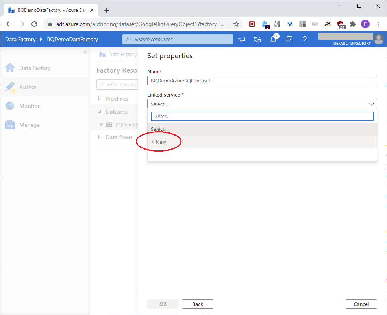The height and width of the screenshot is (315, 387).
Task: Click the megaphone updates icon
Action: (242, 39)
